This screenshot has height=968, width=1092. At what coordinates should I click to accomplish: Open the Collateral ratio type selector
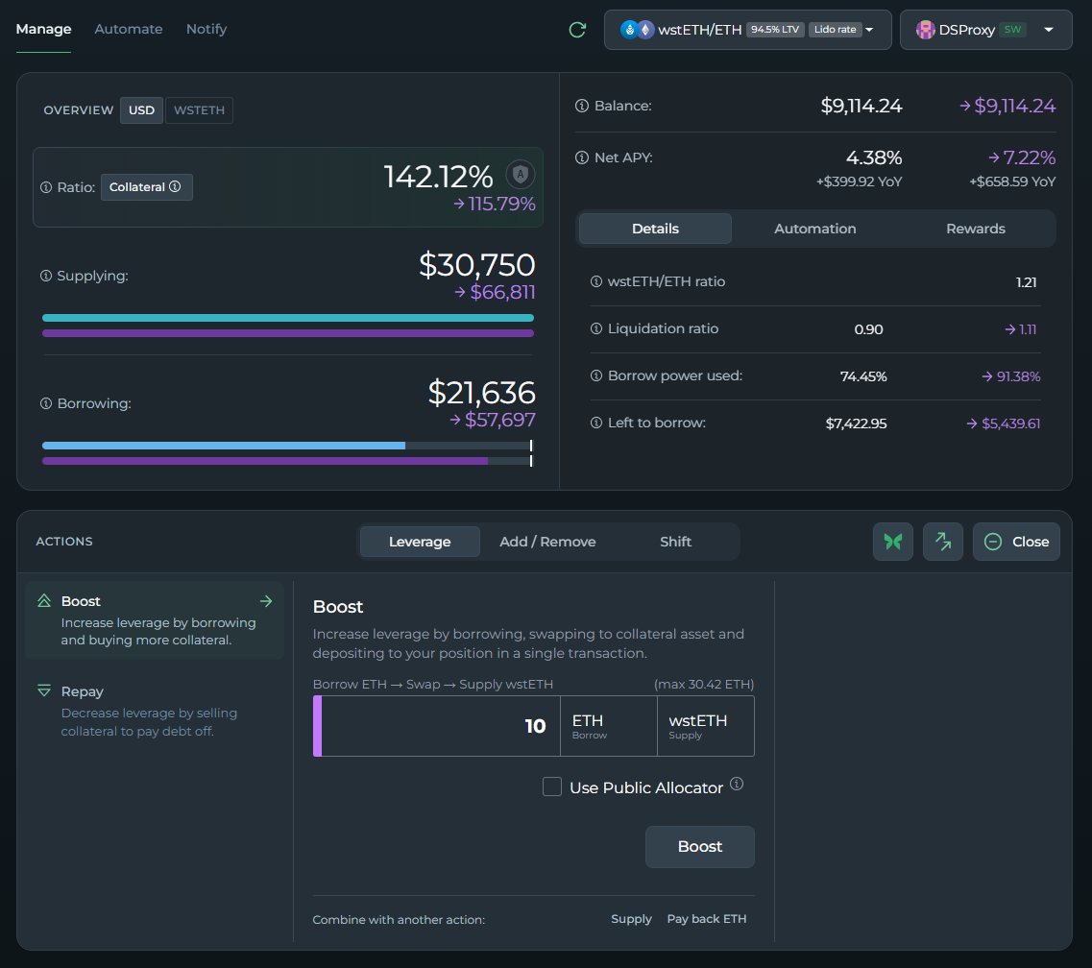point(146,187)
